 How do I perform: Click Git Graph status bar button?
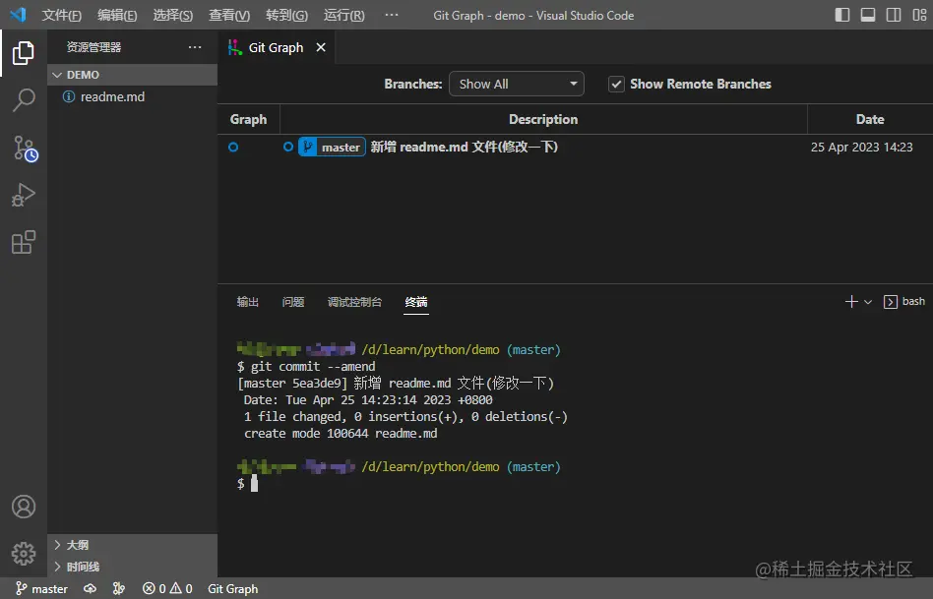[232, 589]
